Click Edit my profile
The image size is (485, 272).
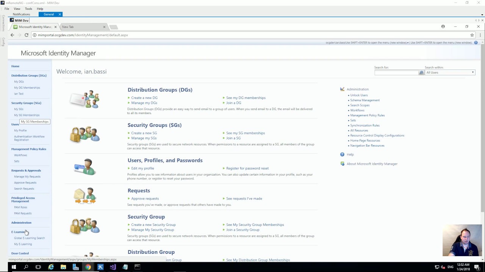(x=142, y=168)
